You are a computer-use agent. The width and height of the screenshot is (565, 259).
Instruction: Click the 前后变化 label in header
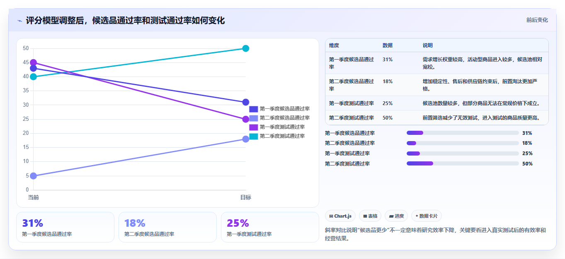[537, 20]
